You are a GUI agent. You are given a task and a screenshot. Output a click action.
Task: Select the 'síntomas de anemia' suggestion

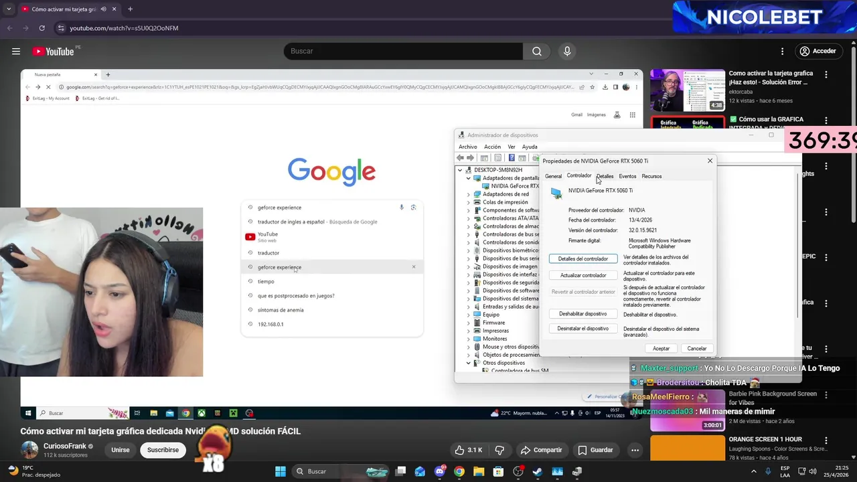point(281,310)
